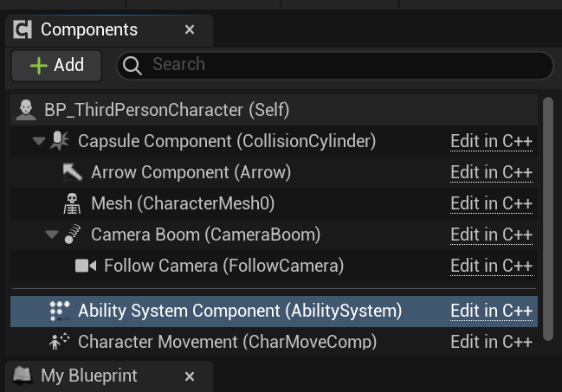Click the Components panel vertical scrollbar

tap(546, 216)
